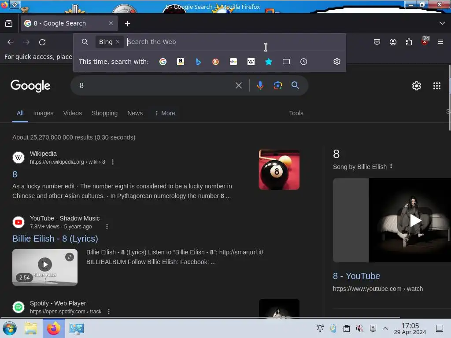Switch to the News tab

click(135, 113)
